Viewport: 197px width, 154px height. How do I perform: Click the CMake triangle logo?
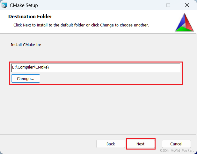pos(184,22)
